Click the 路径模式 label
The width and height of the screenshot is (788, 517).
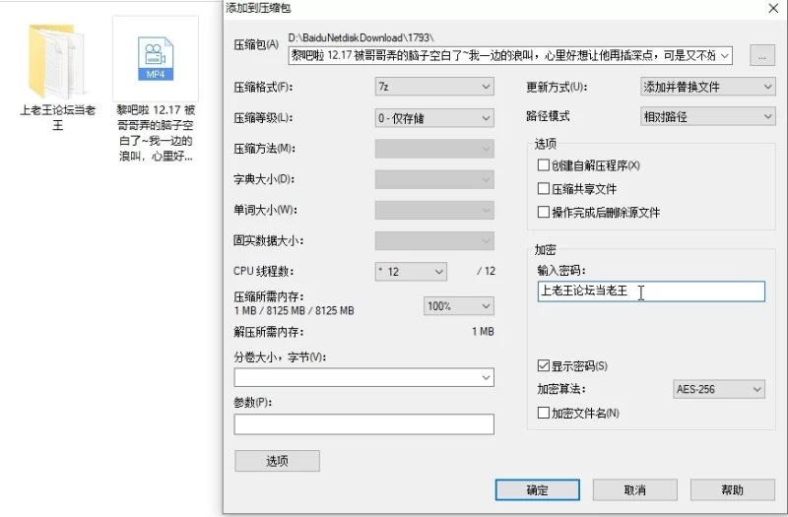[548, 116]
